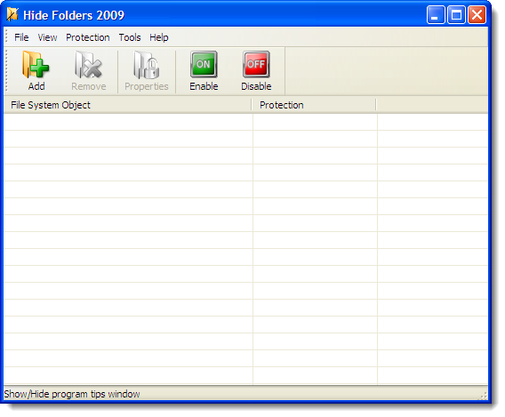The image size is (505, 417).
Task: Open the Help menu
Action: coord(159,37)
